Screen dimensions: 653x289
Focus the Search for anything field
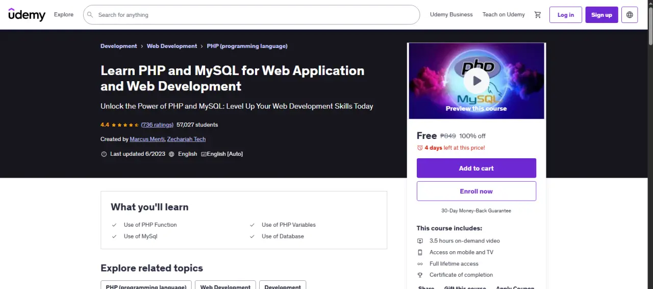tap(252, 15)
